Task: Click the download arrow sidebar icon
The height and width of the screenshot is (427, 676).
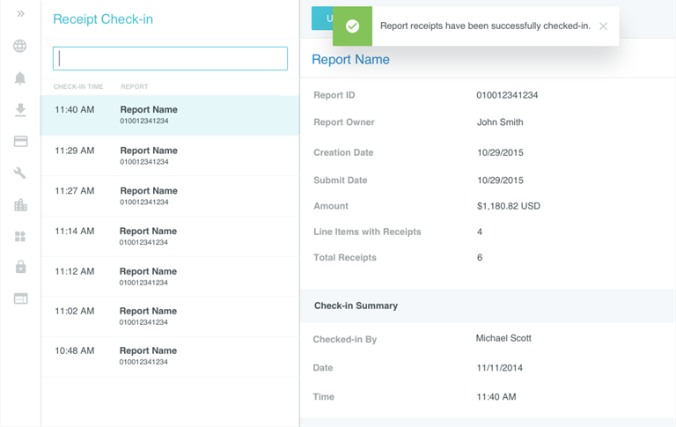Action: [x=20, y=110]
